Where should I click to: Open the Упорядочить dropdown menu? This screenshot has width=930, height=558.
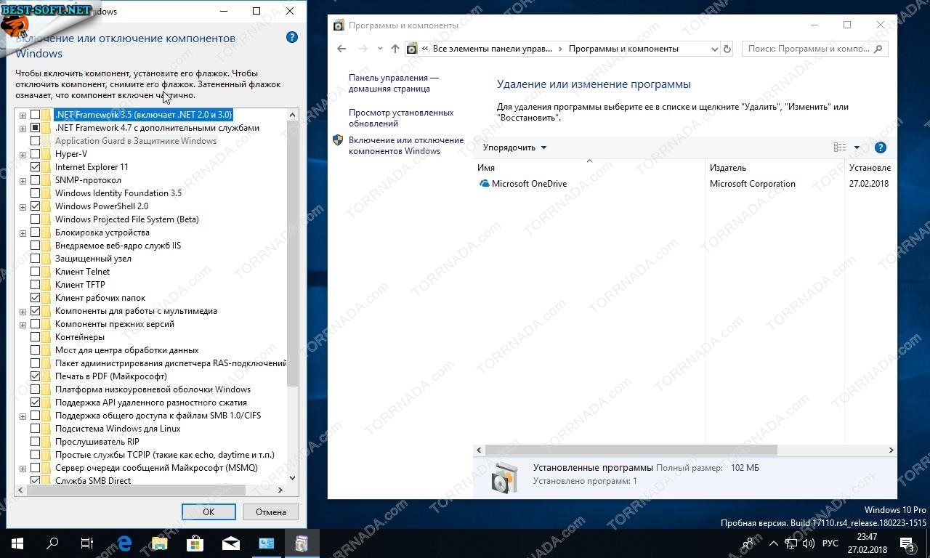514,147
